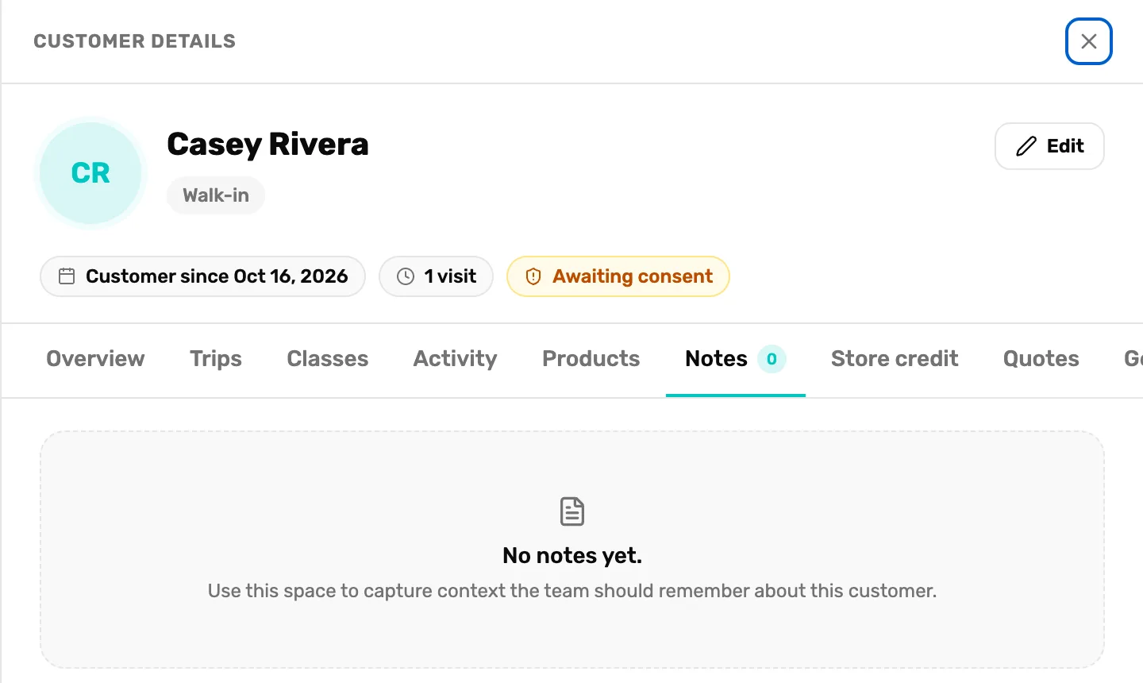
Task: Click the shield icon in Awaiting consent
Action: 533,276
